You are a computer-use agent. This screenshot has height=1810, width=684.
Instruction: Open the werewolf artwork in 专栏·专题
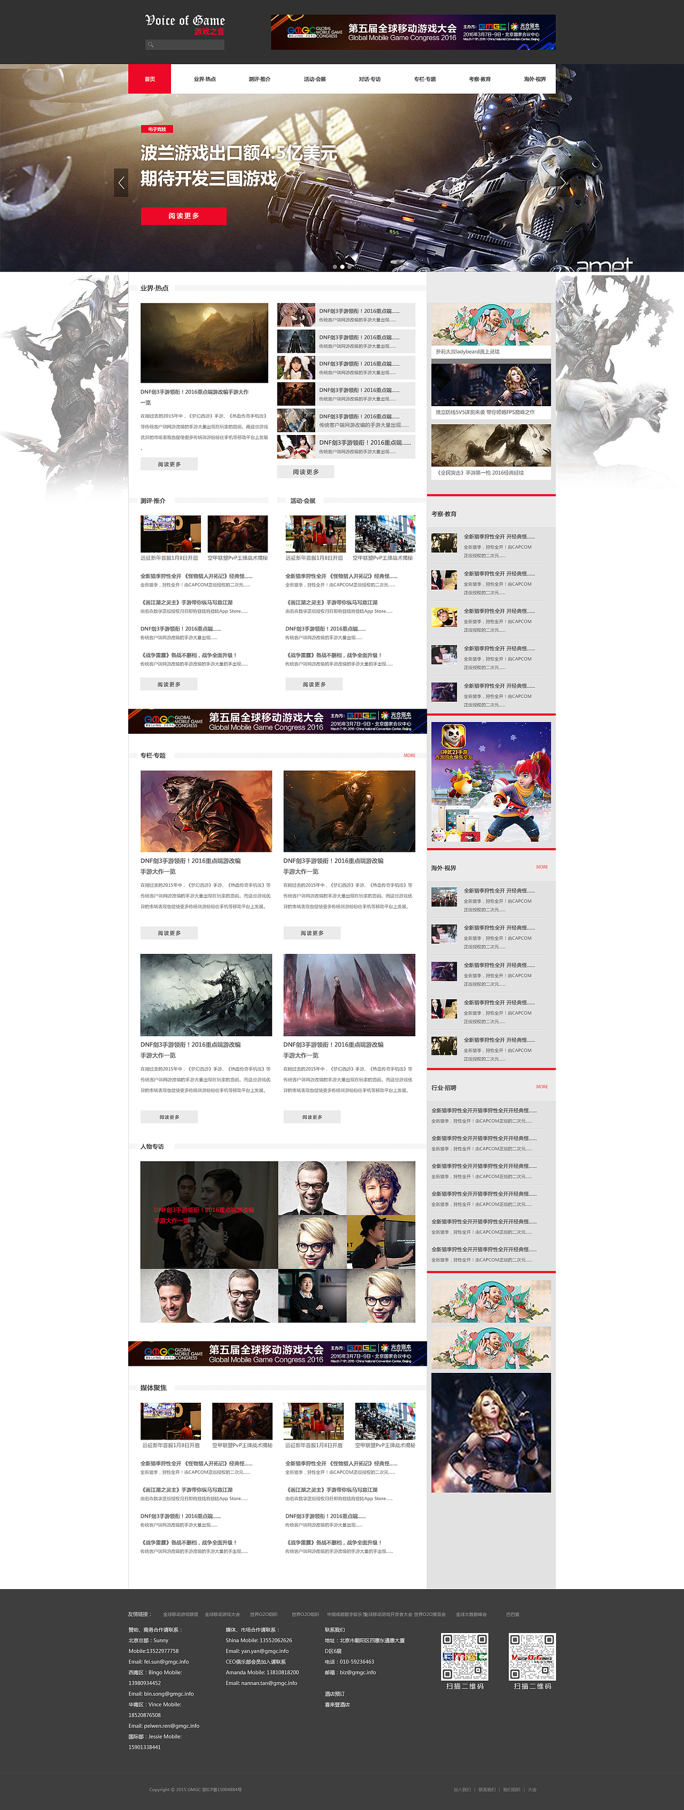click(206, 811)
